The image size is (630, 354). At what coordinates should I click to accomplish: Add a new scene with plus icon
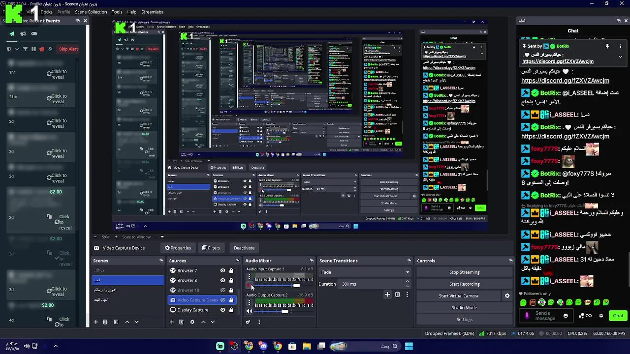click(95, 322)
